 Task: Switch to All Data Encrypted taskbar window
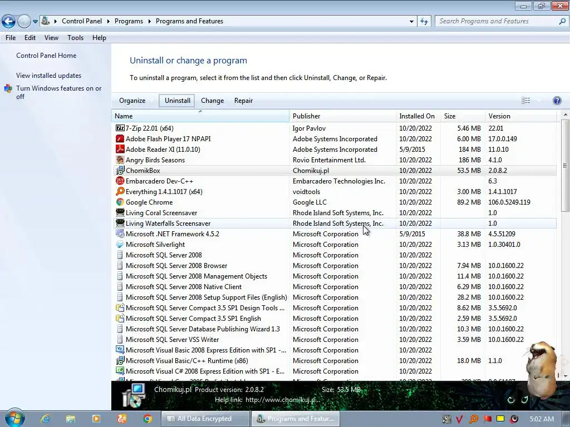pyautogui.click(x=206, y=419)
